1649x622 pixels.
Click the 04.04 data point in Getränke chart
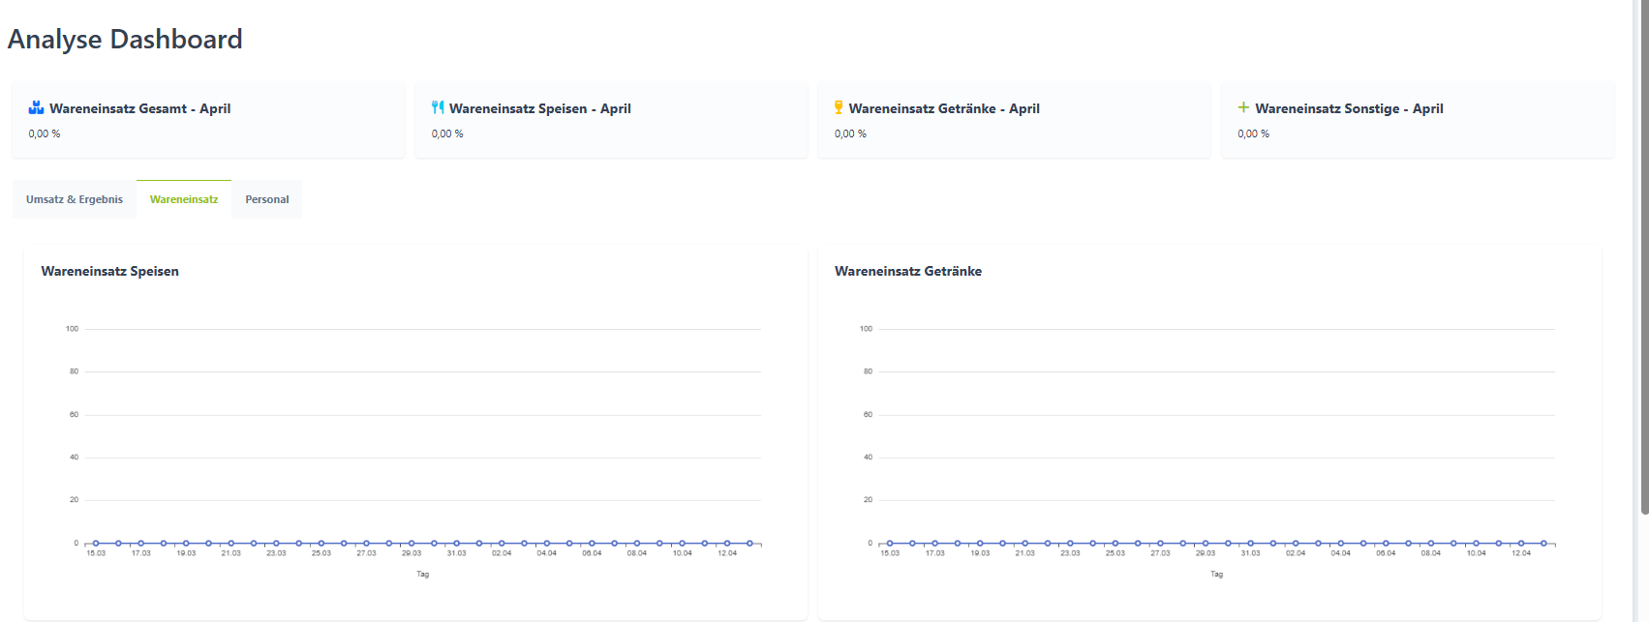[1340, 544]
